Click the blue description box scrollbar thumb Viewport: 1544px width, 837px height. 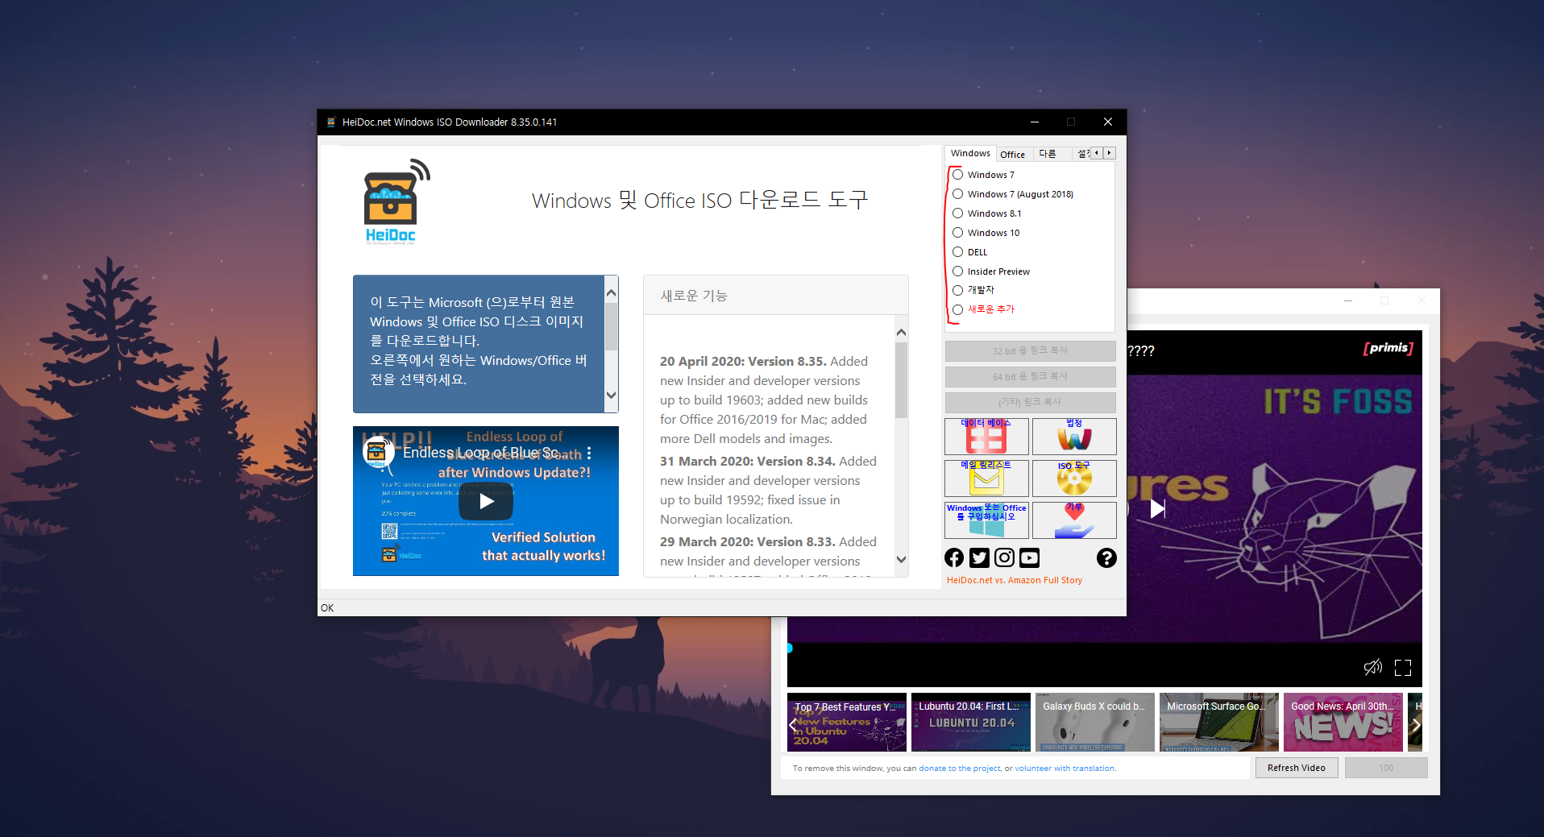click(x=611, y=326)
